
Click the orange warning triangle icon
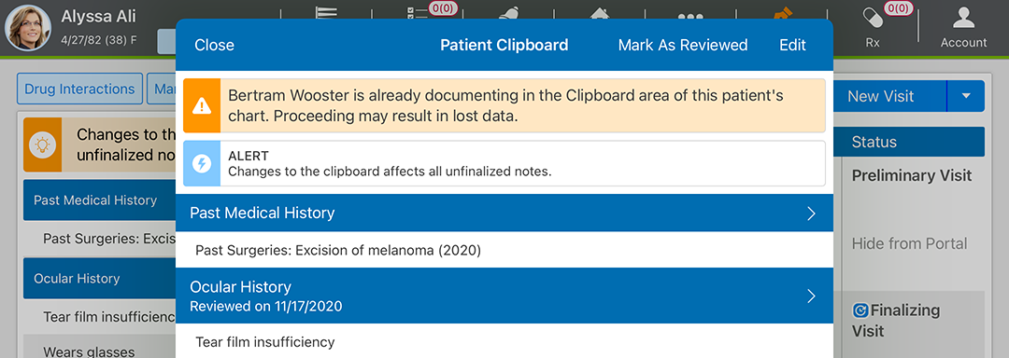[202, 105]
